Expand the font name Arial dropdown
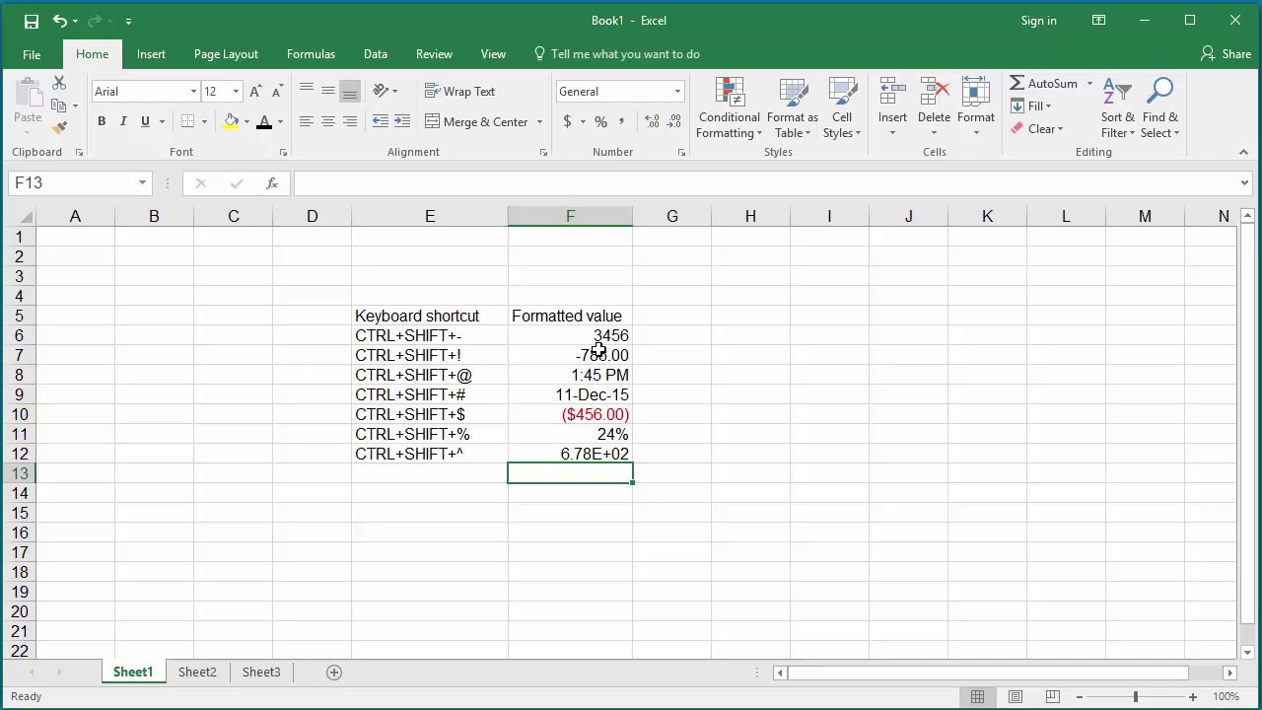The width and height of the screenshot is (1262, 710). pos(193,92)
